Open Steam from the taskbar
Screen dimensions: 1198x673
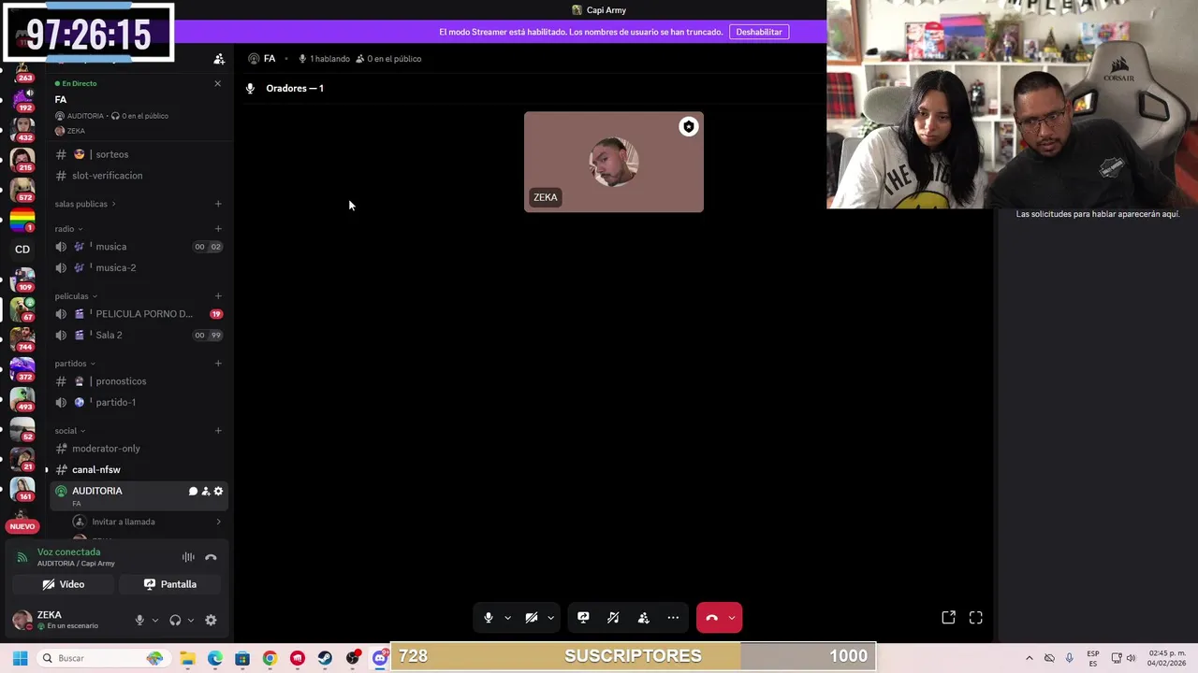coord(325,658)
